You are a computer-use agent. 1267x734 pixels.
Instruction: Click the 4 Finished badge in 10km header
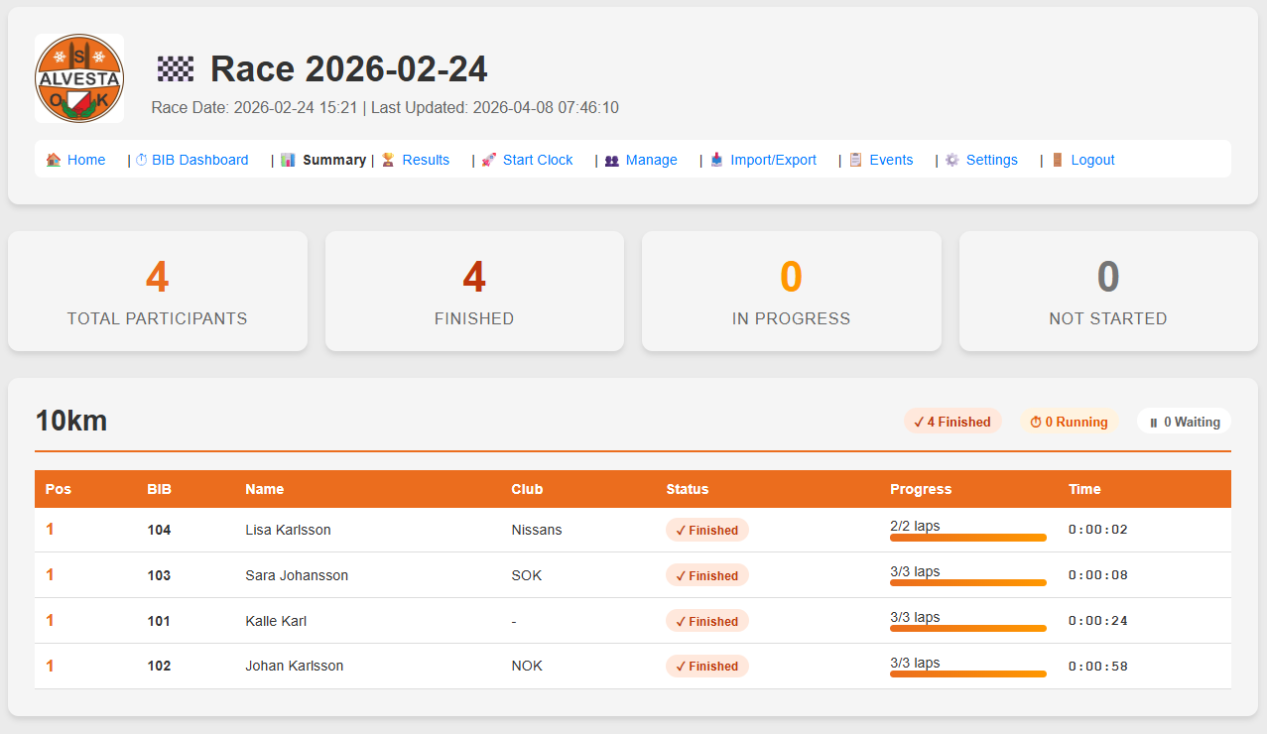tap(952, 422)
